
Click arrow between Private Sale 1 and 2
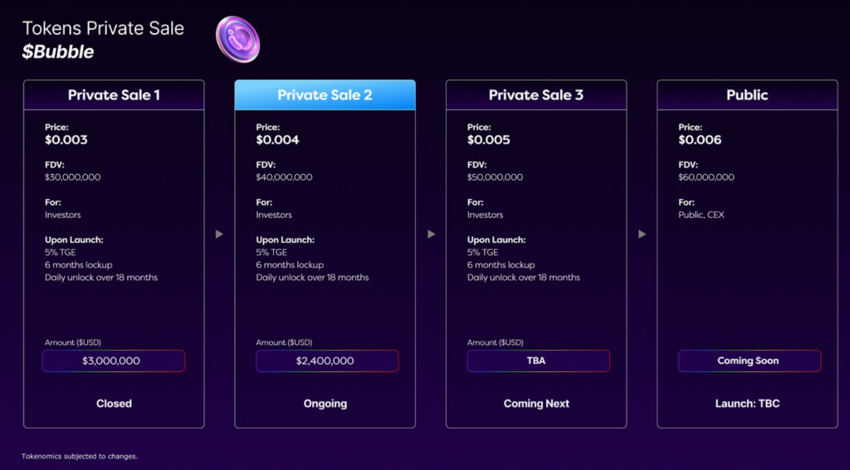[219, 234]
